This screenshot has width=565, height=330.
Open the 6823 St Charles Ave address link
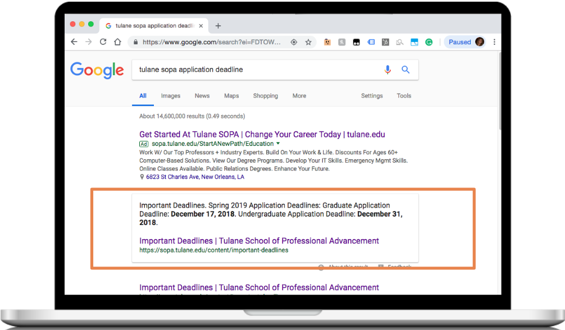click(195, 177)
